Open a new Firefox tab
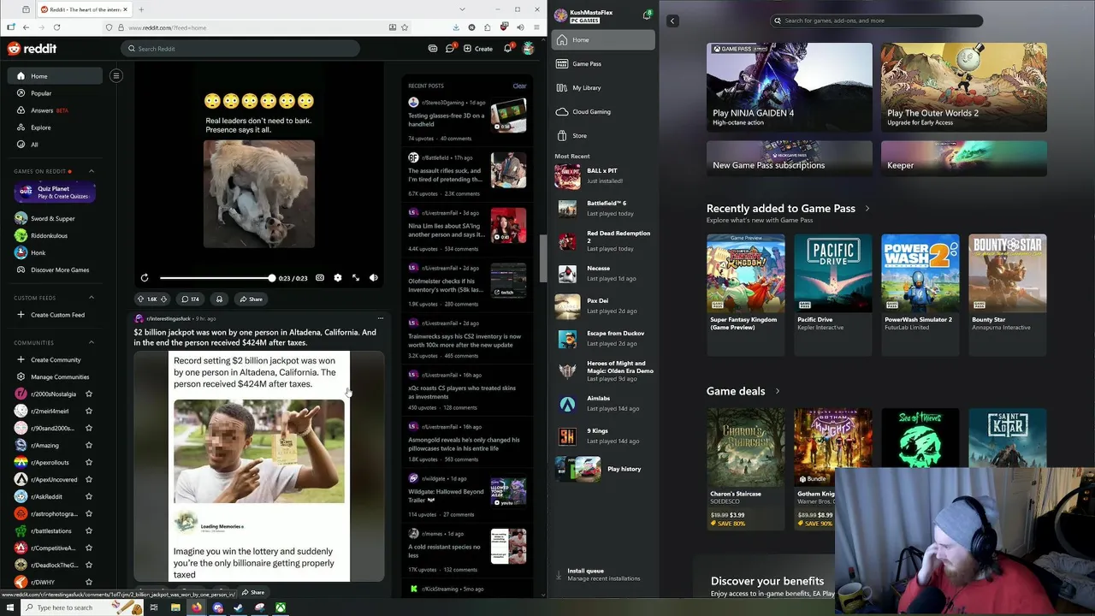Image resolution: width=1095 pixels, height=616 pixels. pos(141,9)
